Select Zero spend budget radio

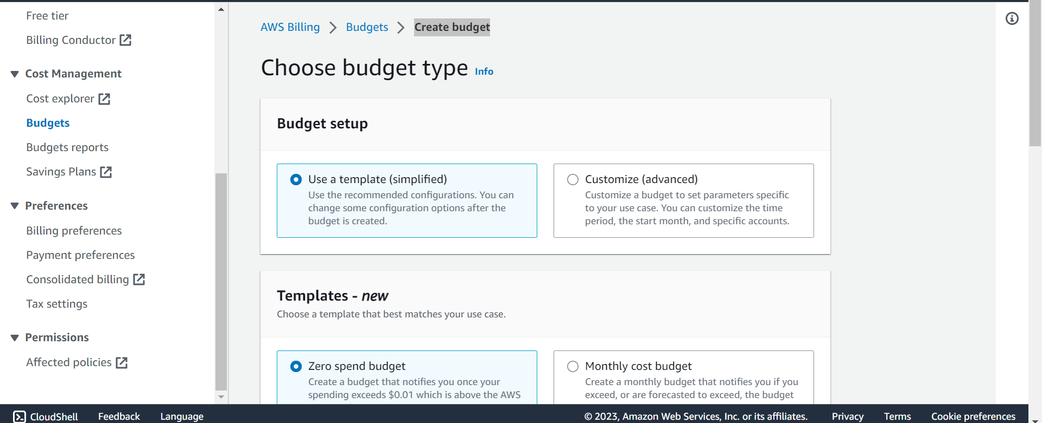tap(296, 367)
